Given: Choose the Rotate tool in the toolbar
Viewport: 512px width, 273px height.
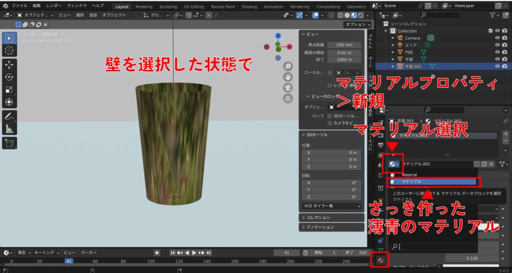Looking at the screenshot, I should tap(9, 77).
